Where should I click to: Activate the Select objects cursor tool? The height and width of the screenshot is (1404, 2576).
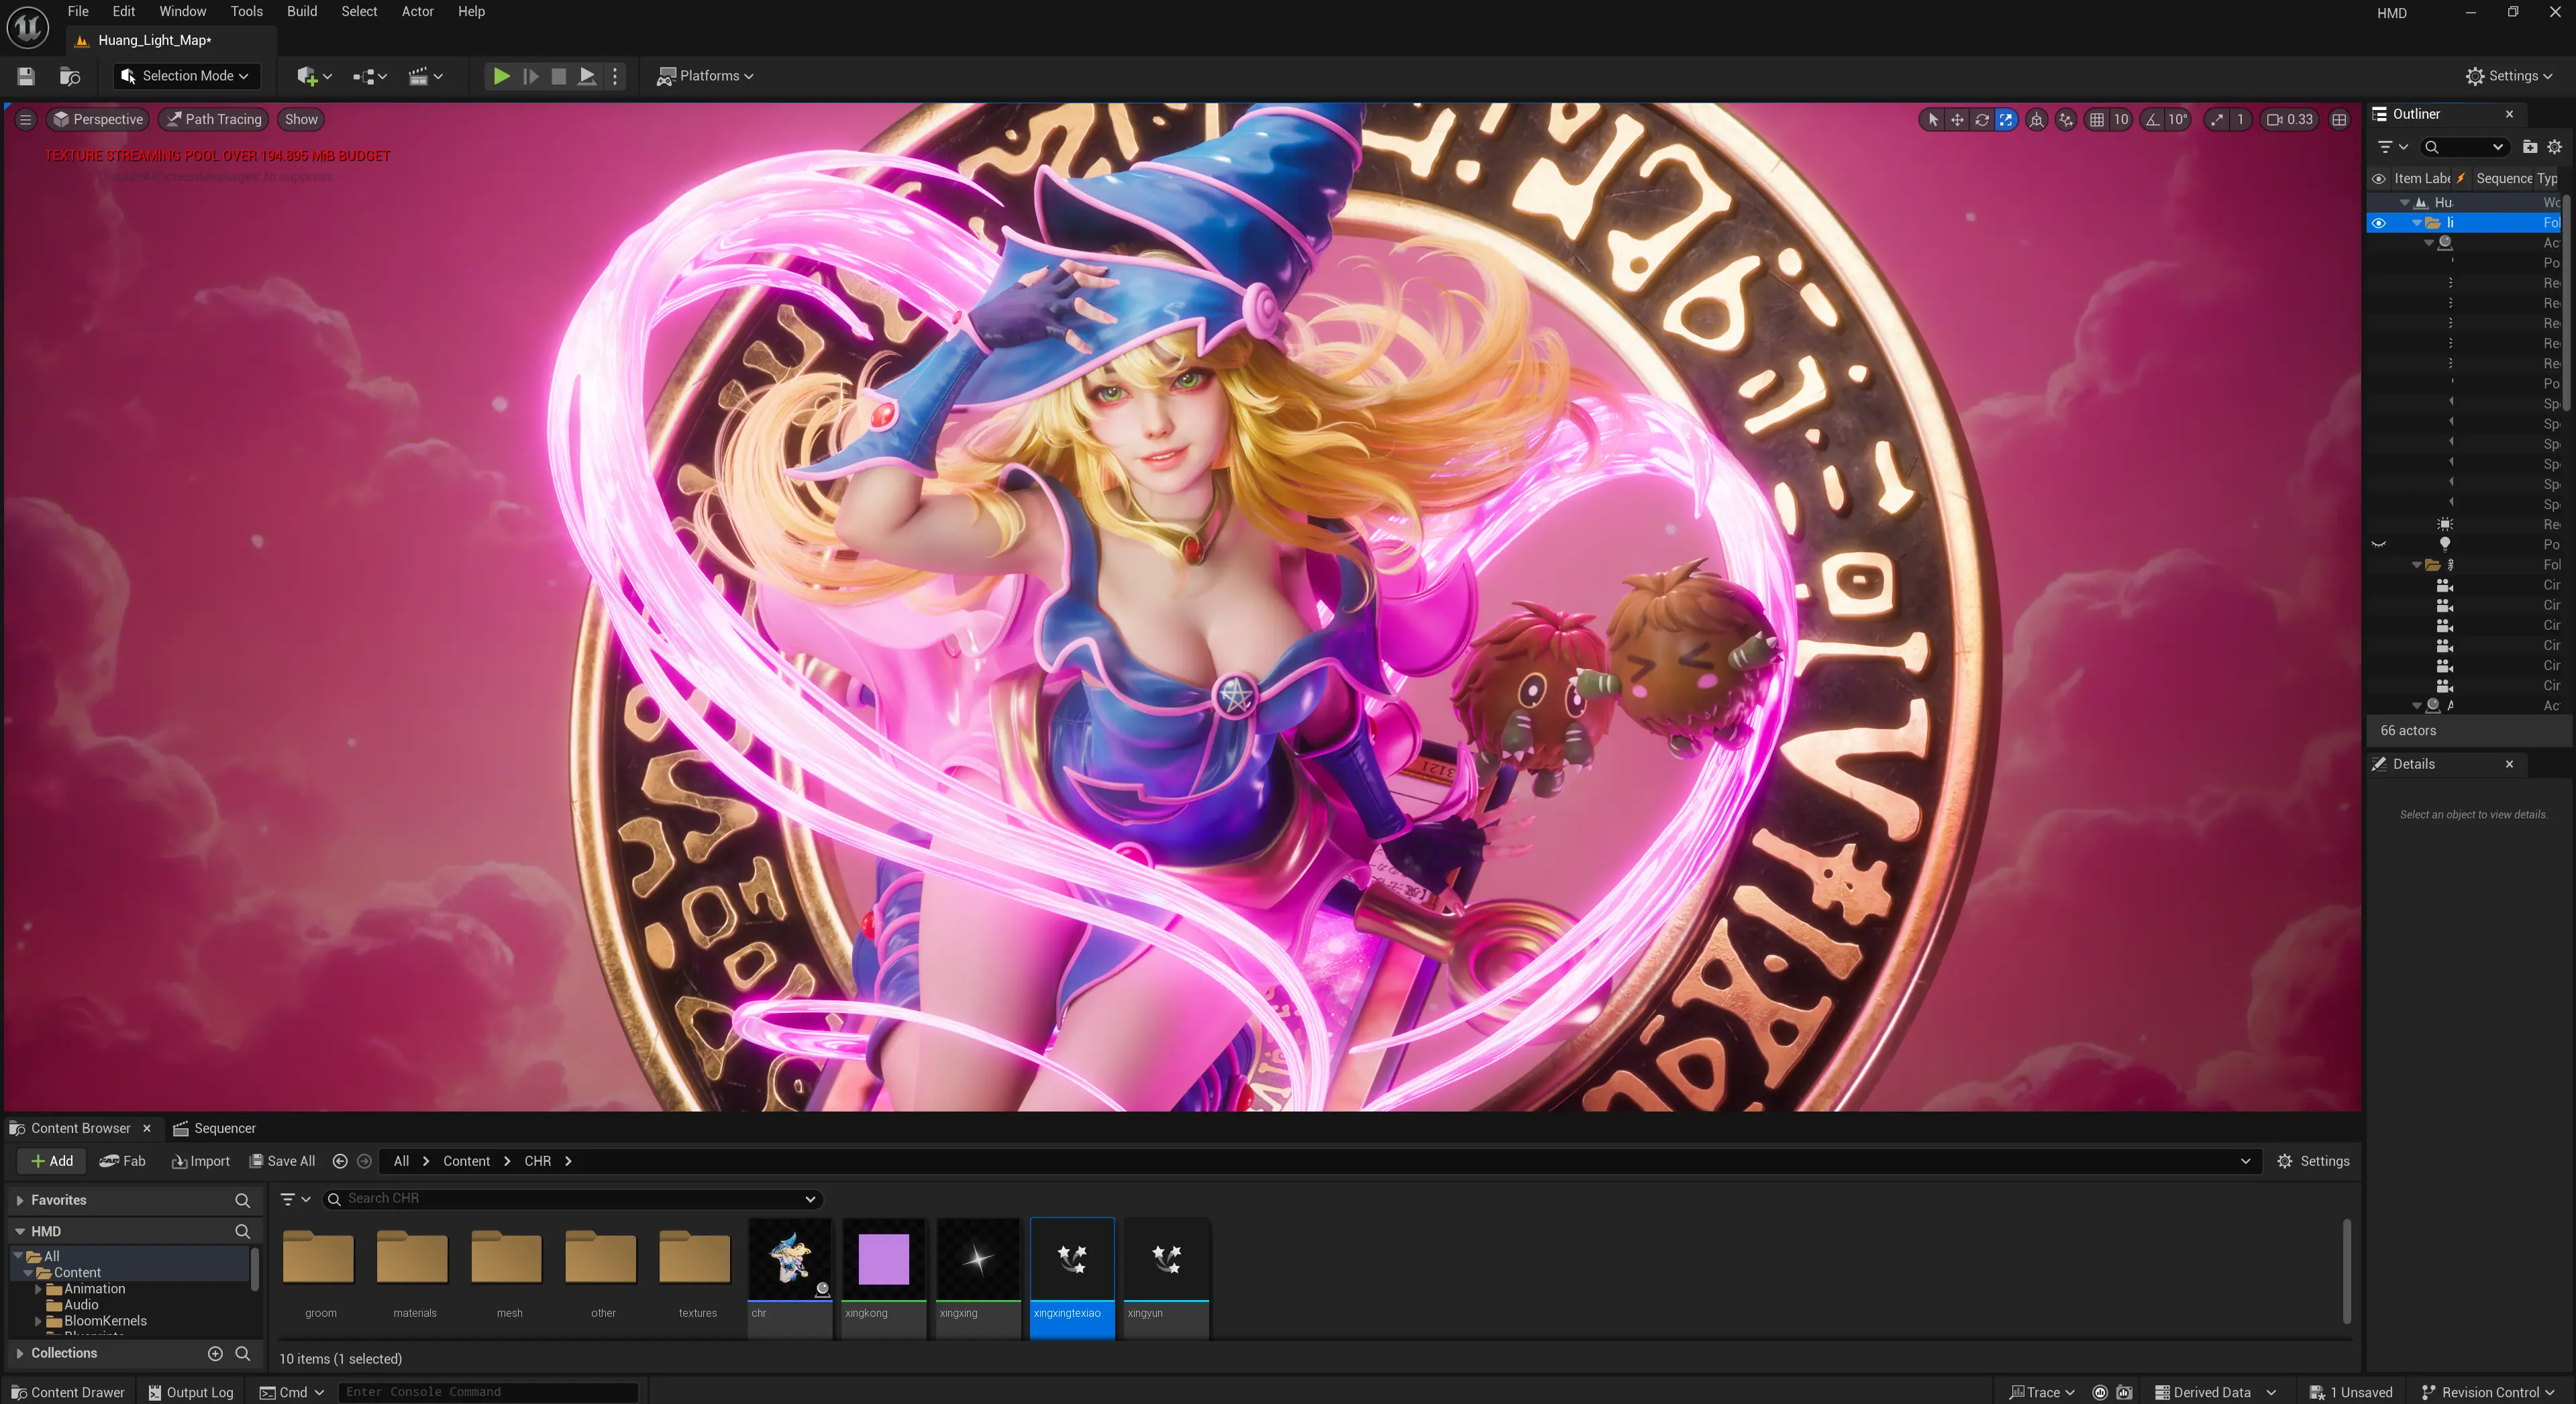(1932, 119)
